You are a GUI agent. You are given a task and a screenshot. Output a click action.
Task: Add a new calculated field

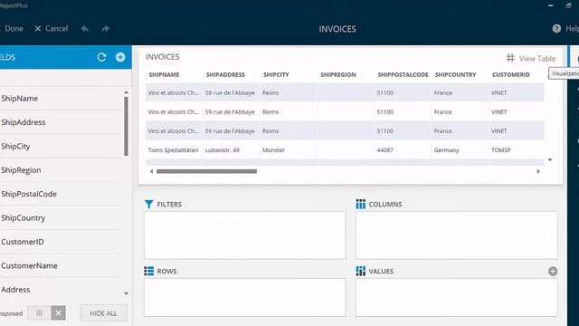point(120,57)
